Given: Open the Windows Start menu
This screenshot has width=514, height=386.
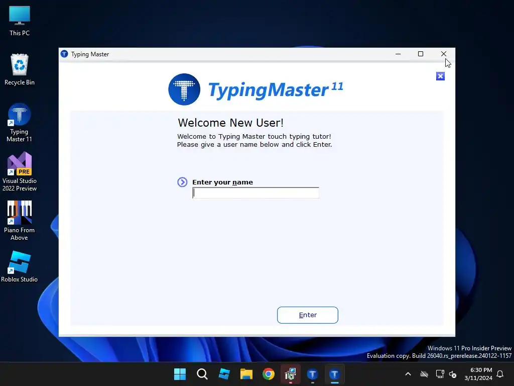Looking at the screenshot, I should point(180,374).
